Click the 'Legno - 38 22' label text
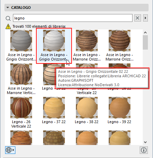 [87, 122]
